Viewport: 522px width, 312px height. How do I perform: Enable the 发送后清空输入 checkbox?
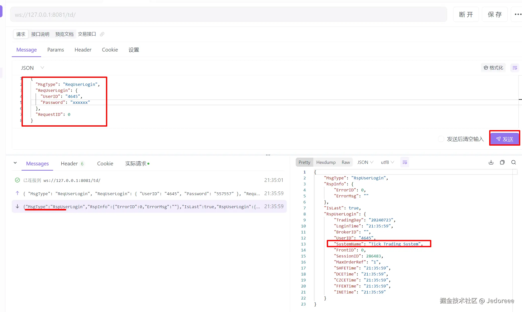point(441,139)
